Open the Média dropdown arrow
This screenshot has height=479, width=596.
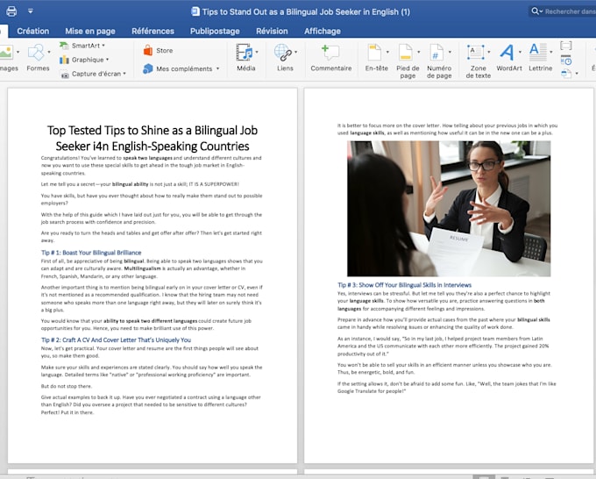[257, 52]
